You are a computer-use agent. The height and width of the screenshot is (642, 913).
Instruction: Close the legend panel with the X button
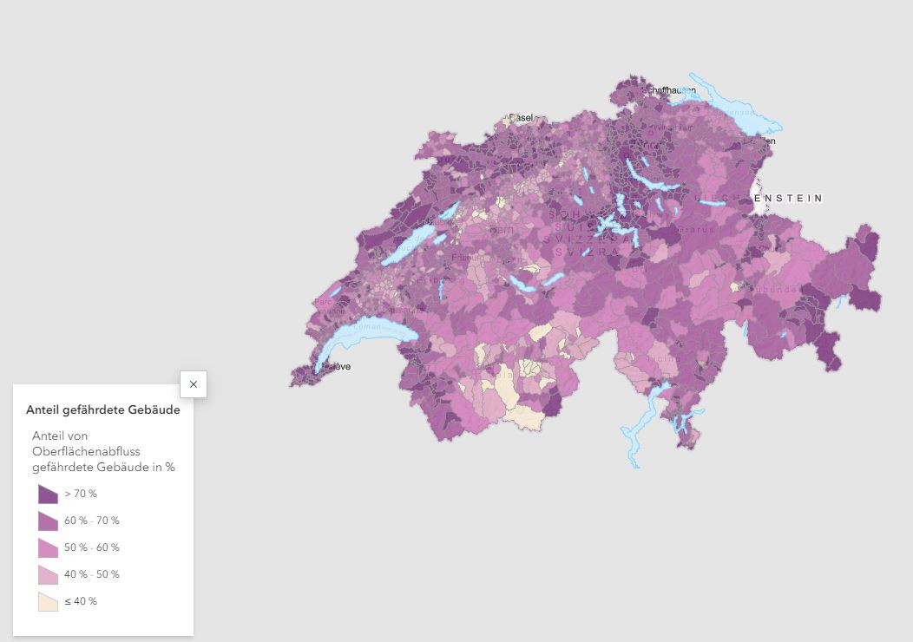coord(193,383)
